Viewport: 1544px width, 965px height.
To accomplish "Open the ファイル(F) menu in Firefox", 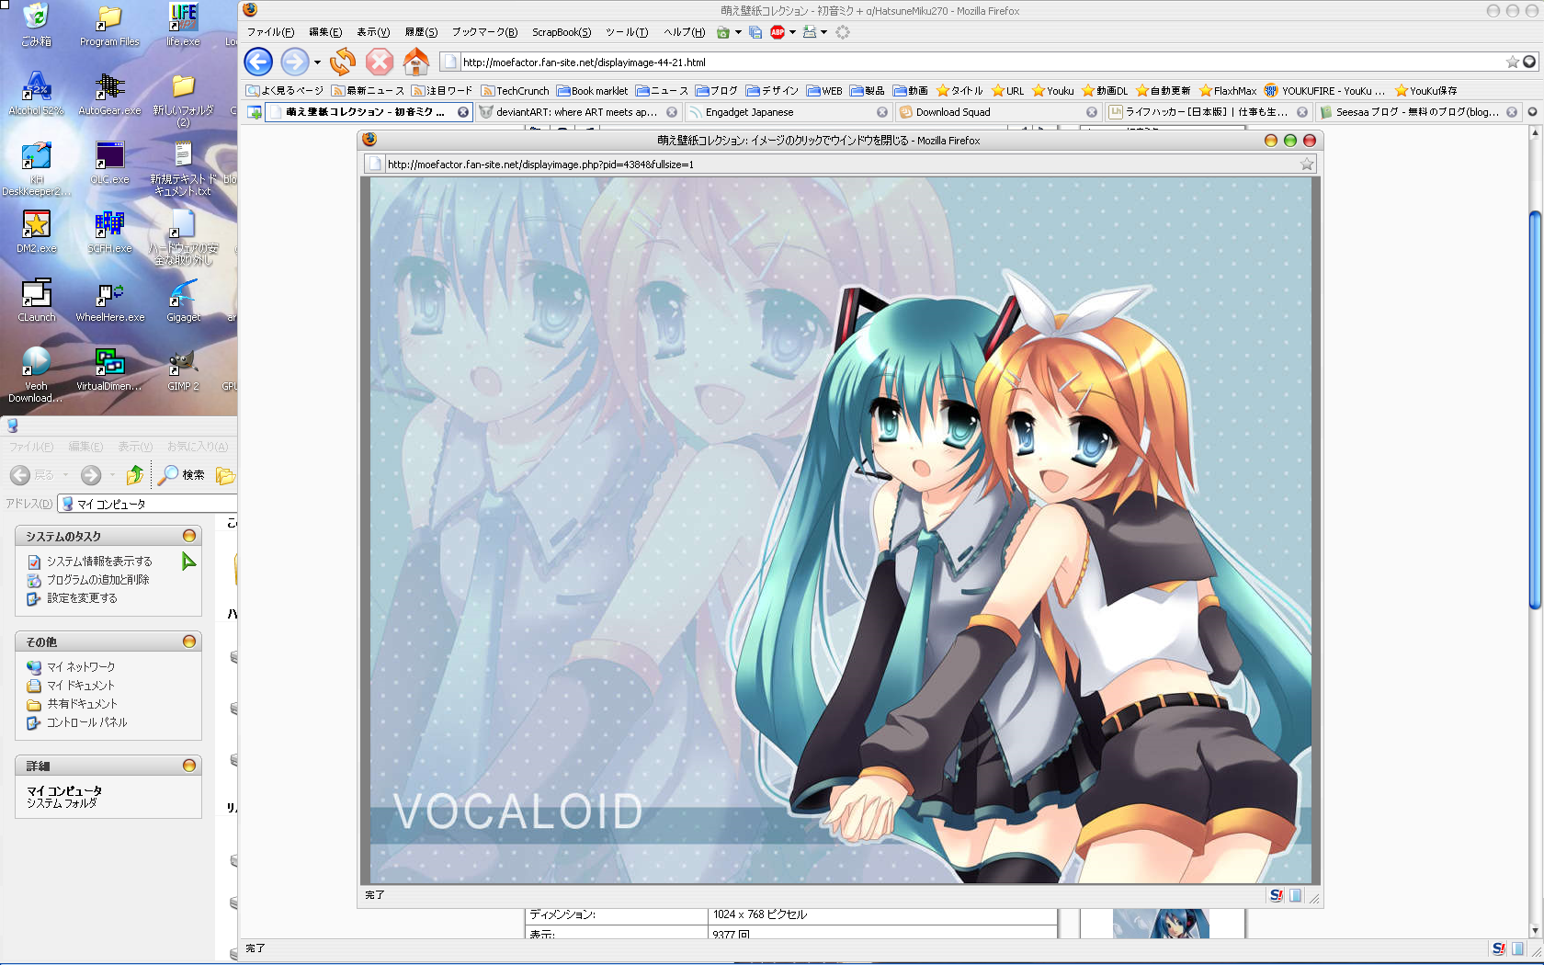I will 270,32.
